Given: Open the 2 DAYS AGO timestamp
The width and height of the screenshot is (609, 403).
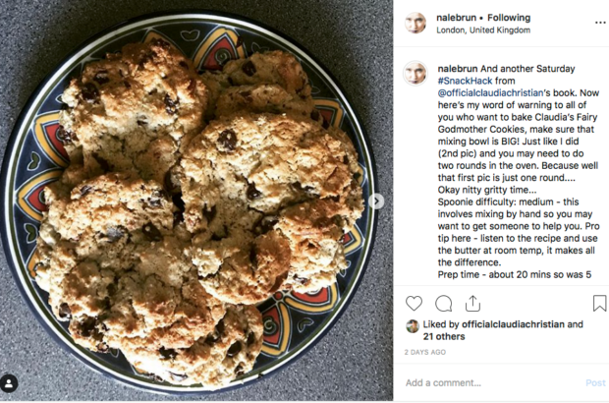Looking at the screenshot, I should (x=425, y=352).
